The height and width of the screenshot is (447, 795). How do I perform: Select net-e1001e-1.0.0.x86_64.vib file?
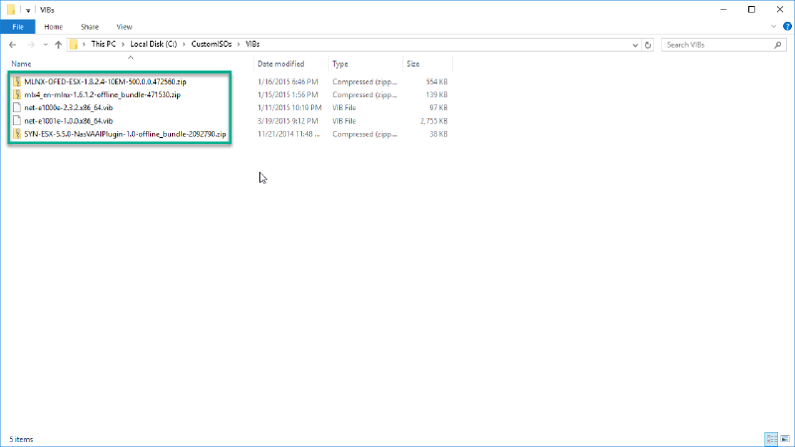(69, 121)
